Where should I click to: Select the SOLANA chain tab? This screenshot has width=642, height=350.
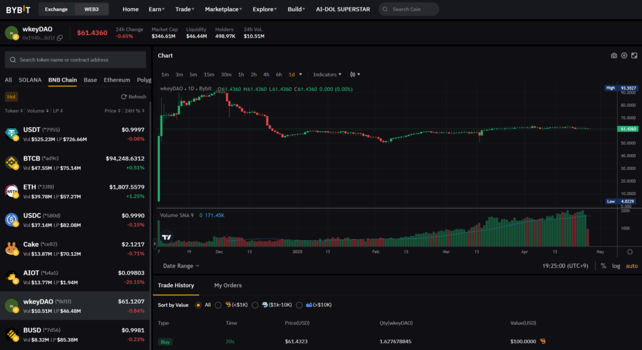click(30, 80)
